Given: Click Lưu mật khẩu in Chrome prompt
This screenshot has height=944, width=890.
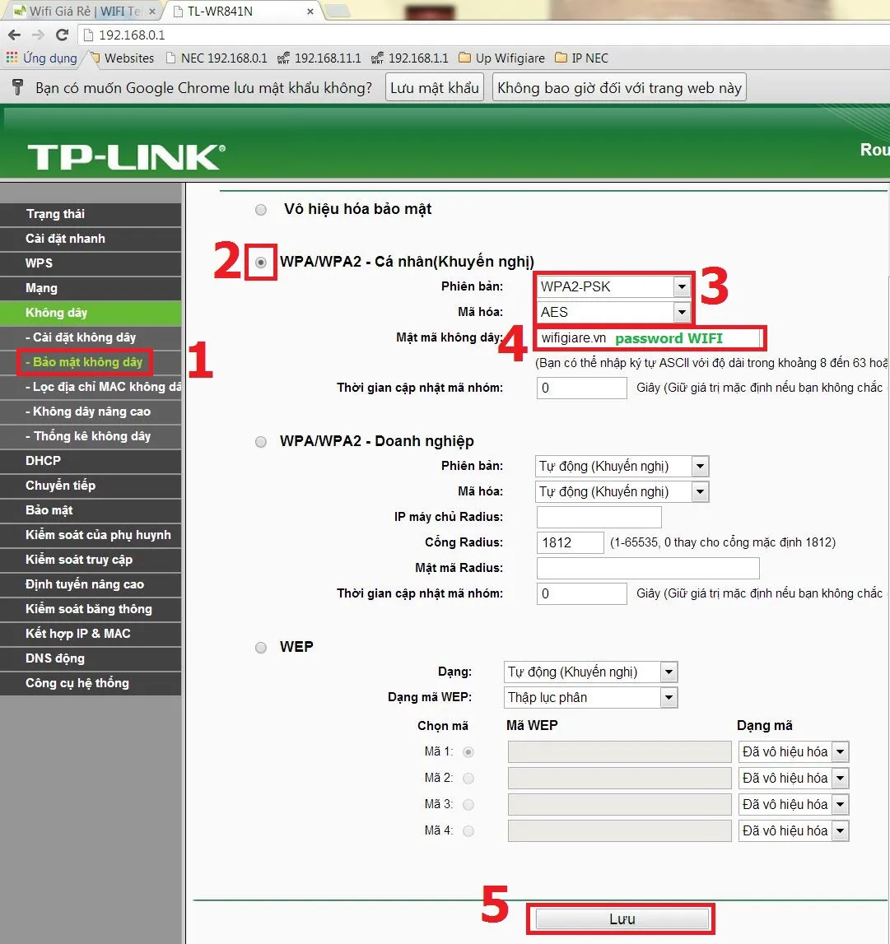Looking at the screenshot, I should coord(434,88).
